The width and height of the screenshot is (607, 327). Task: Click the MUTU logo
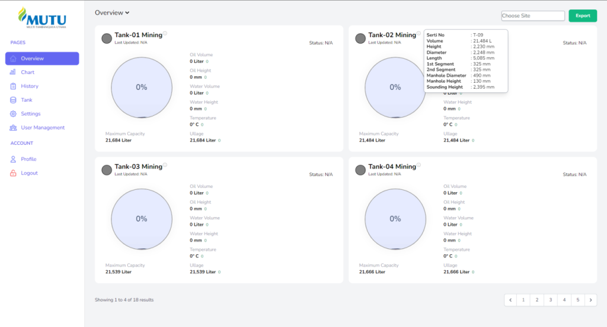coord(41,18)
